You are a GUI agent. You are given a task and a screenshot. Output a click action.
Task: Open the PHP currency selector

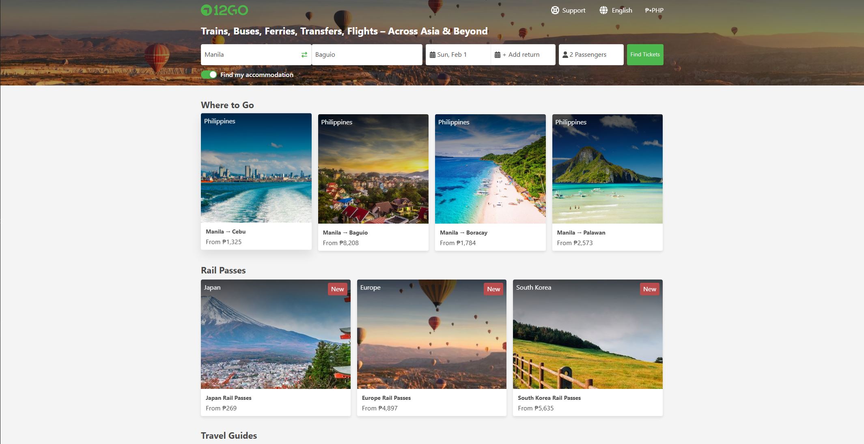[x=654, y=11]
